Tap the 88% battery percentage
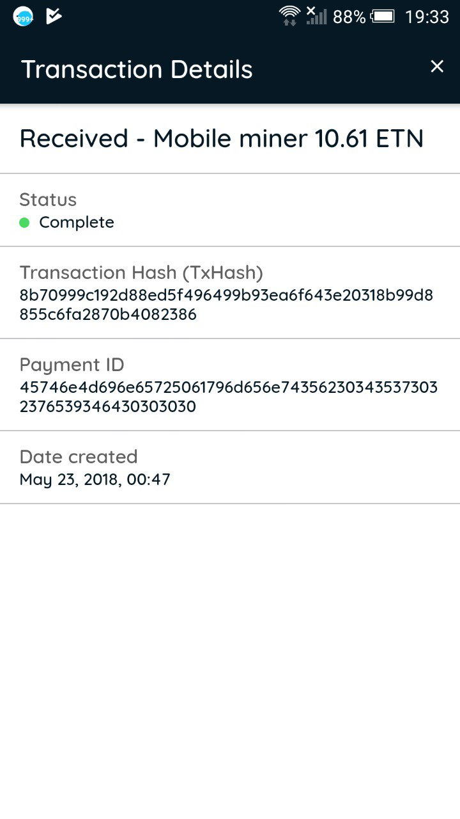460x819 pixels. (349, 17)
